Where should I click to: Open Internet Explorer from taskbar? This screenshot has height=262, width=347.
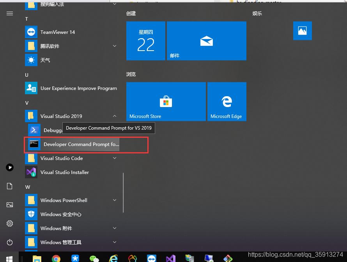(x=113, y=258)
